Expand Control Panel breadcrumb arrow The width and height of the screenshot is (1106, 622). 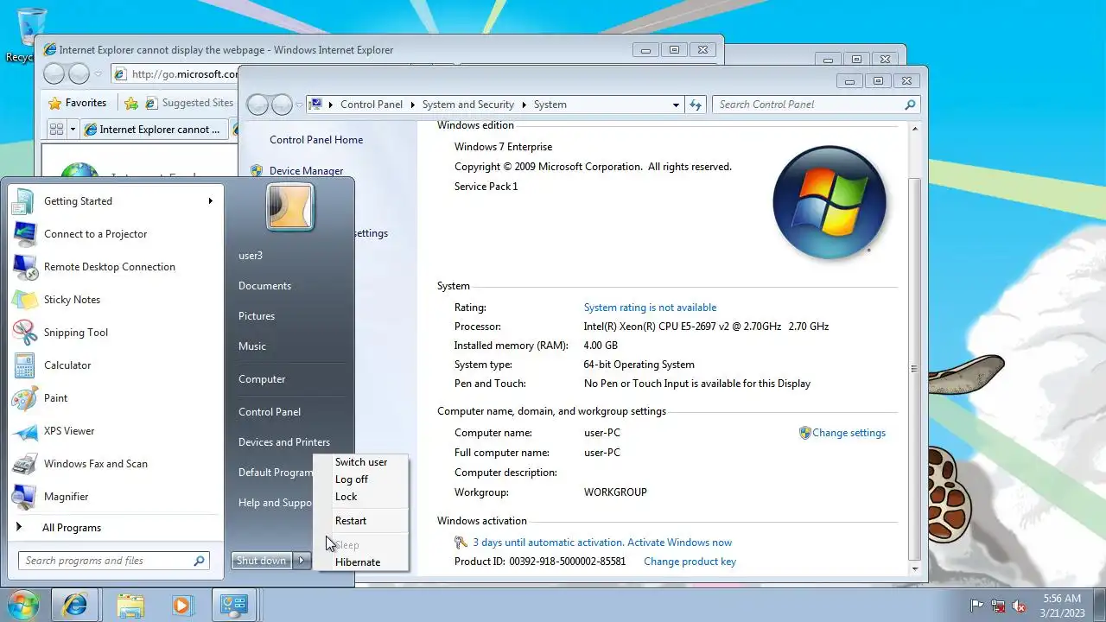[x=412, y=105]
